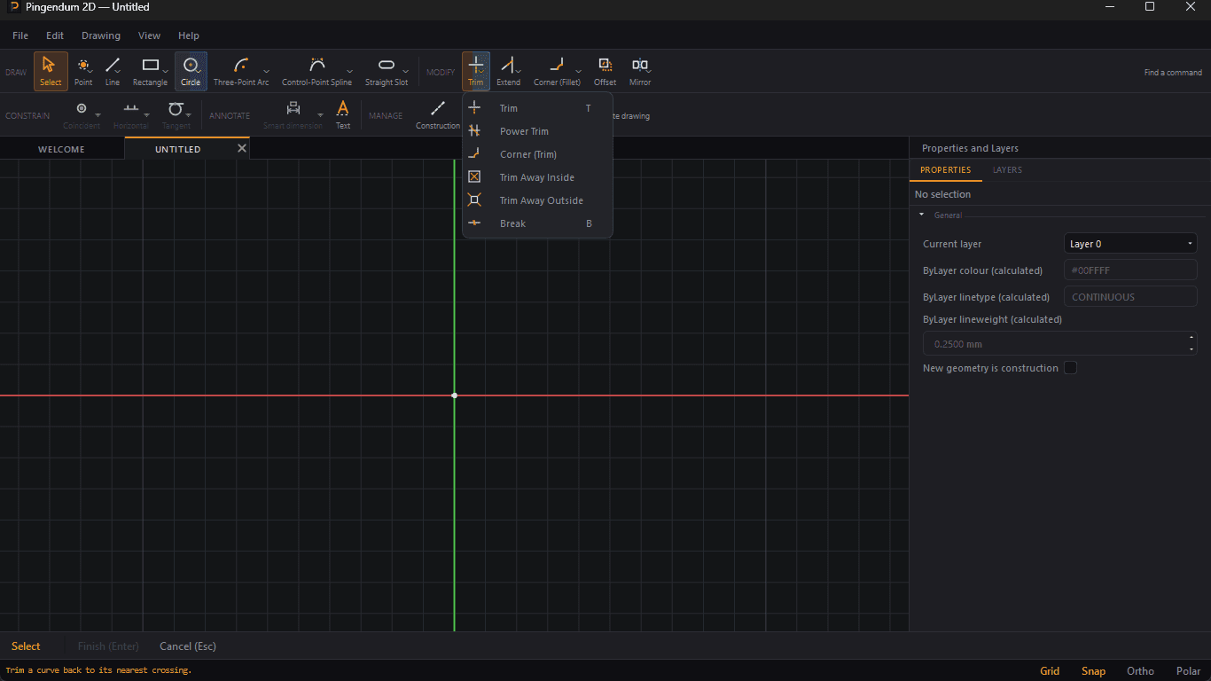The height and width of the screenshot is (681, 1211).
Task: Choose Break from the Trim menu
Action: (x=537, y=223)
